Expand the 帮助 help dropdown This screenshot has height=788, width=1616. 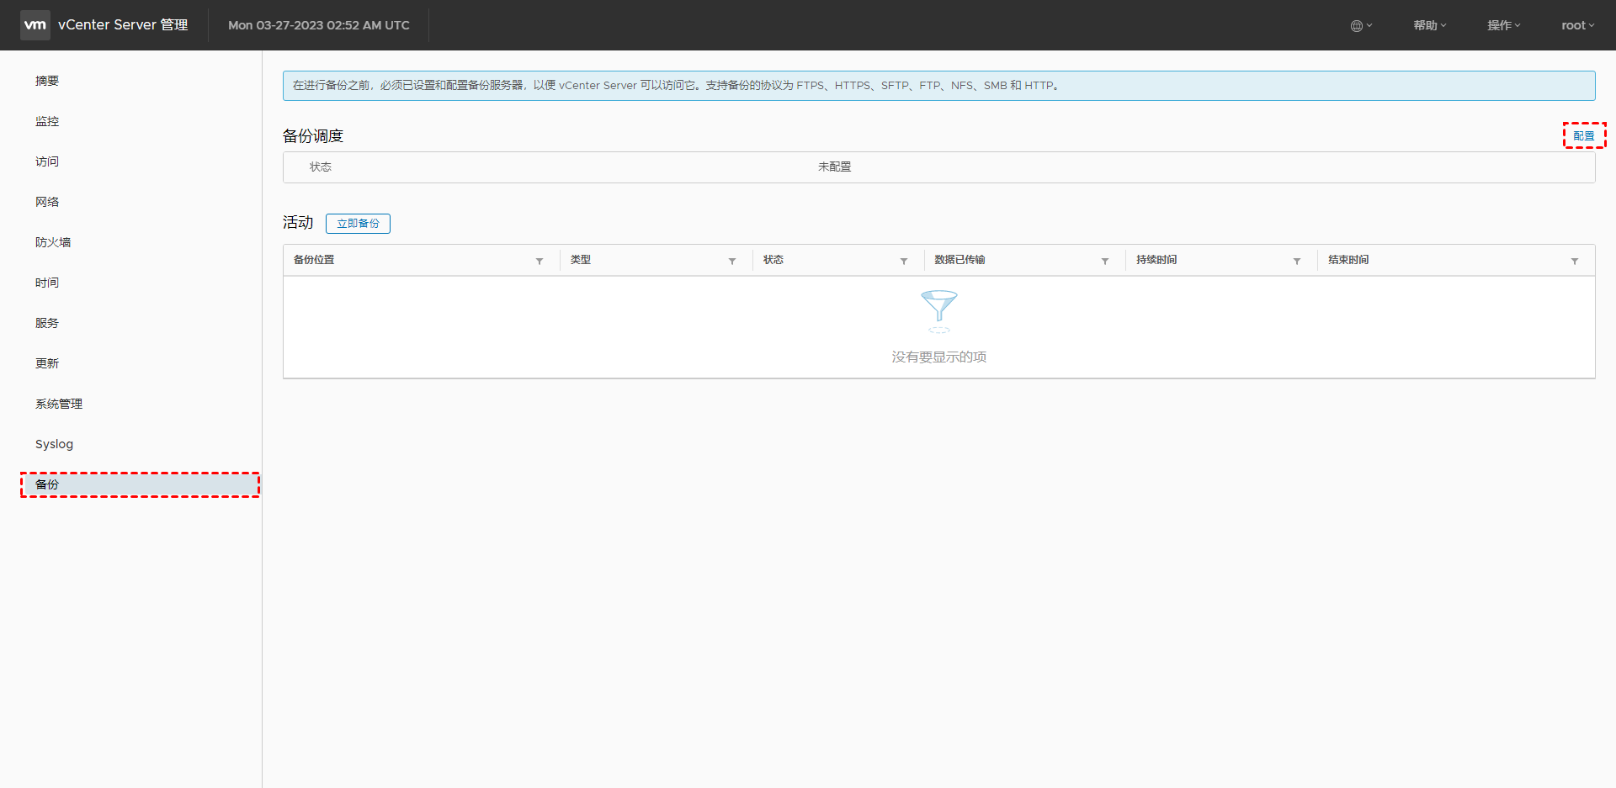1429,25
